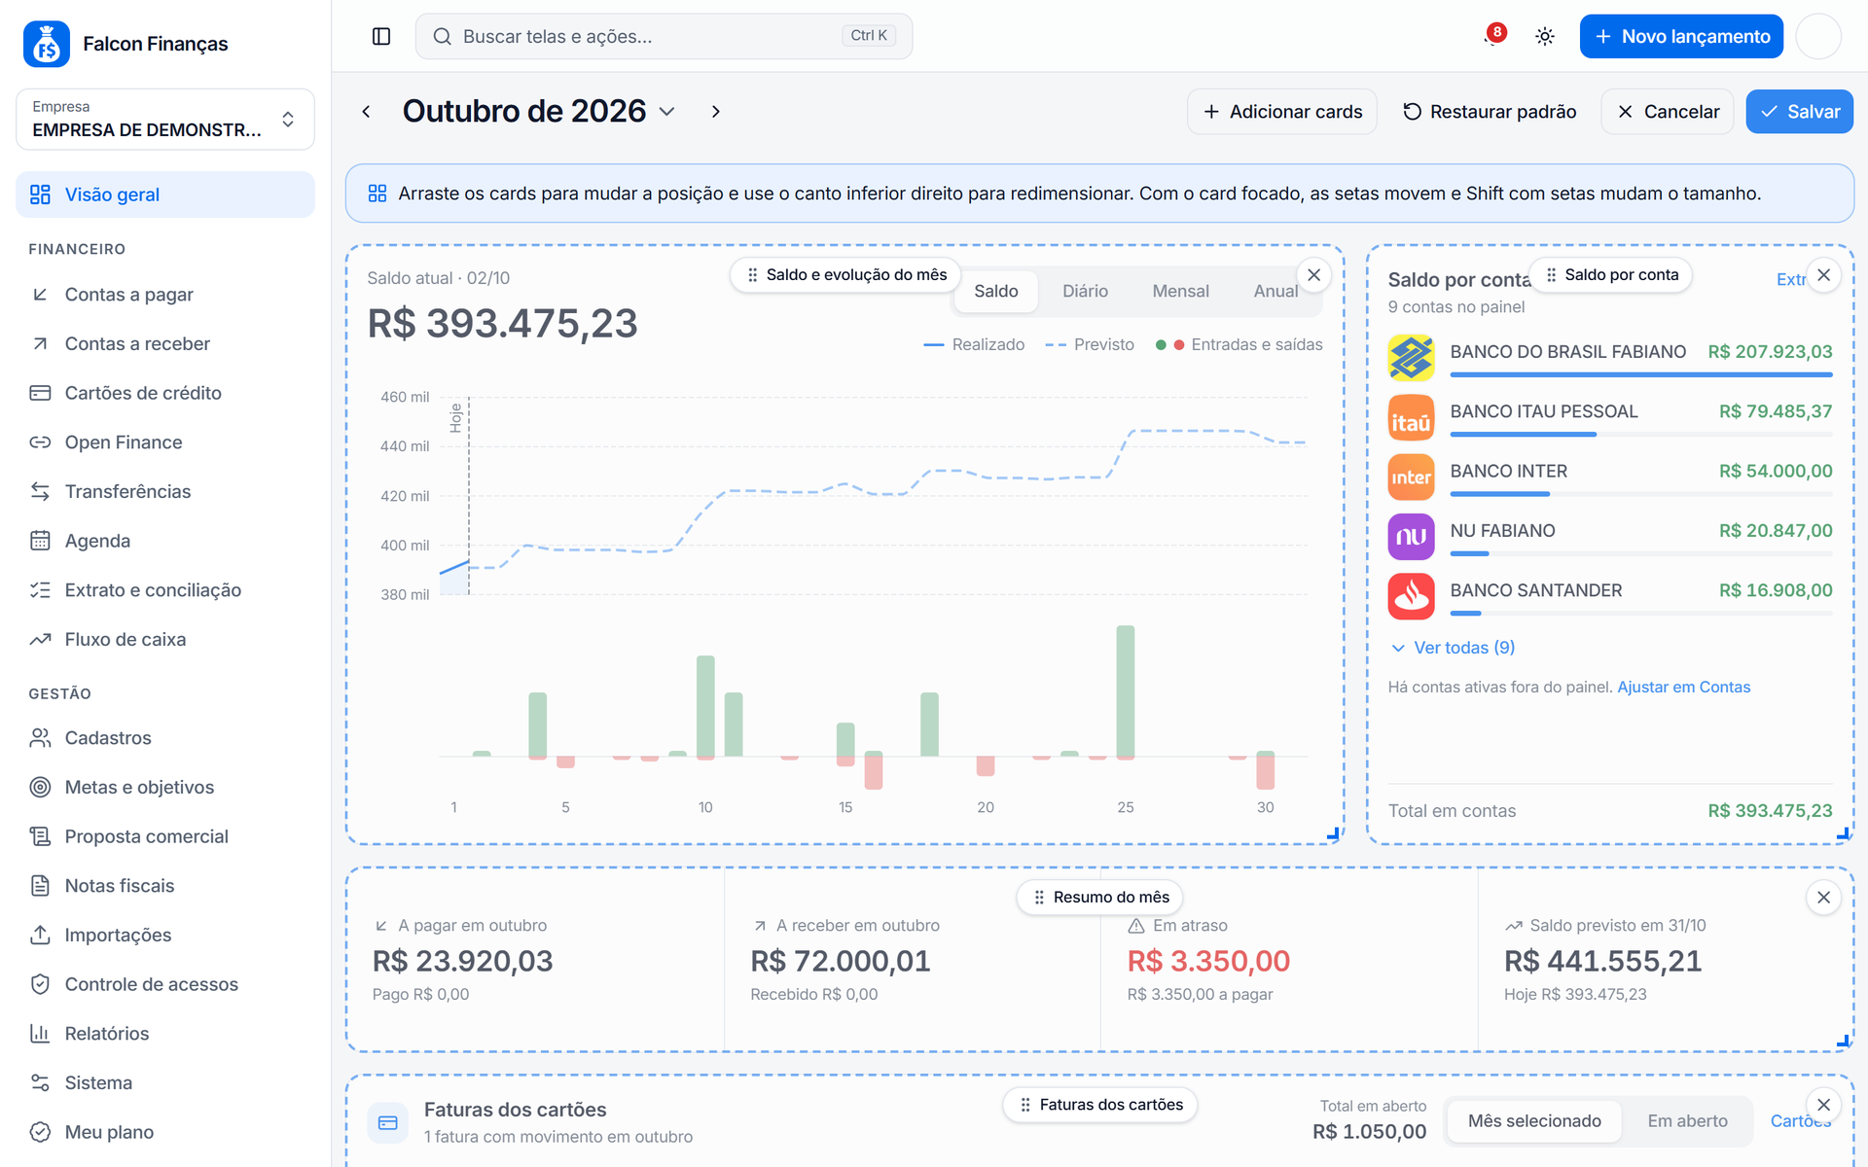
Task: Remove the Resumo do mês card
Action: click(1823, 898)
